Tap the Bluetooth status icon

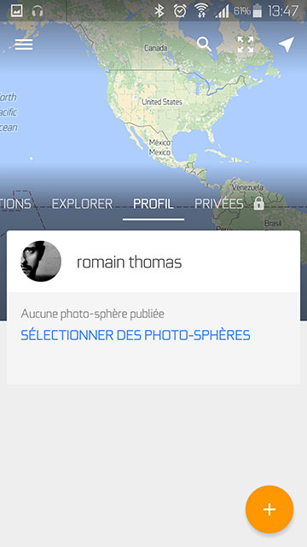point(159,11)
